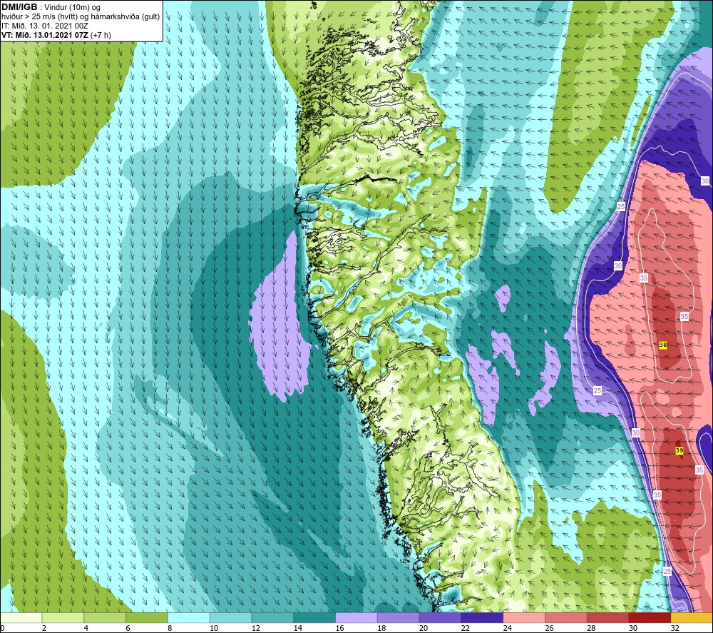Screen dimensions: 713x633
Task: Click the 6–8 m/s olive green legend swatch
Action: pos(146,617)
